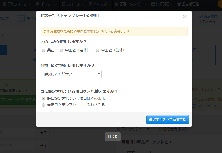The image size is (222, 153).
Task: Click the people icon beside 担当者管理
Action: point(179,4)
